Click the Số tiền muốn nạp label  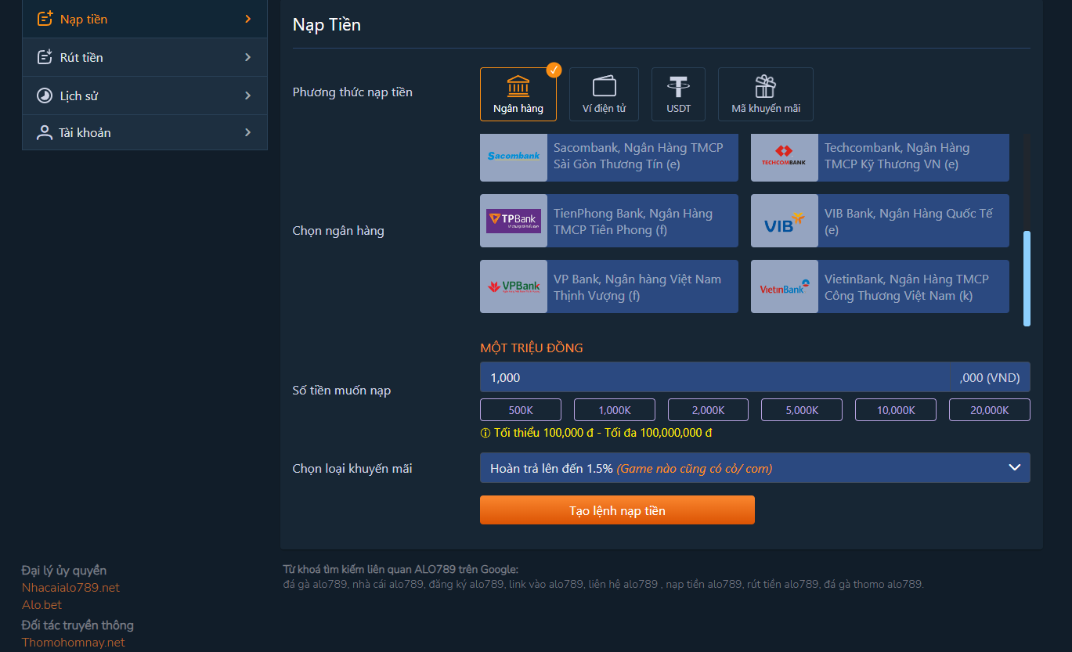[341, 391]
